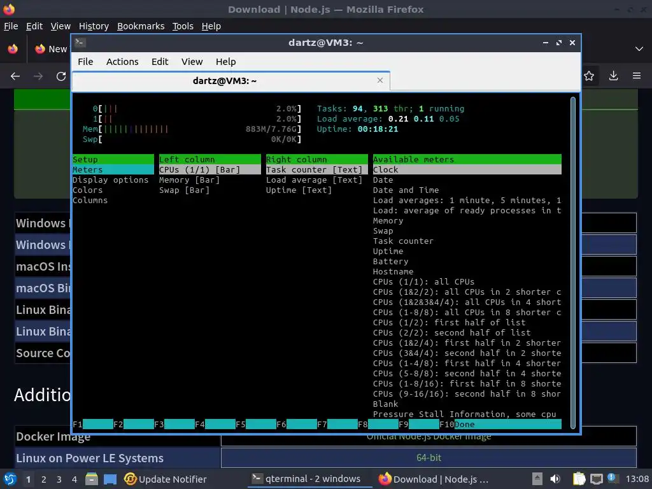The height and width of the screenshot is (489, 652).
Task: Select Display options in htop Setup
Action: click(111, 180)
